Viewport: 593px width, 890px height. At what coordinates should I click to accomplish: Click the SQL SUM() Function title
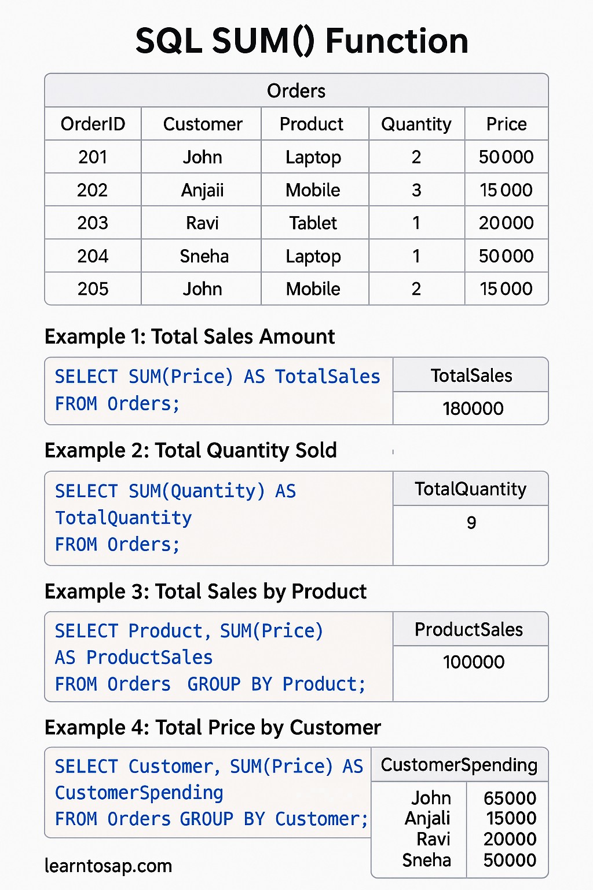(x=301, y=41)
